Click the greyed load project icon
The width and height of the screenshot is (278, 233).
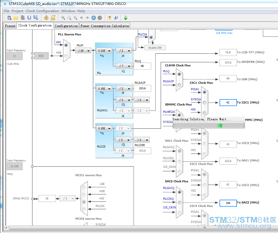(x=23, y=18)
